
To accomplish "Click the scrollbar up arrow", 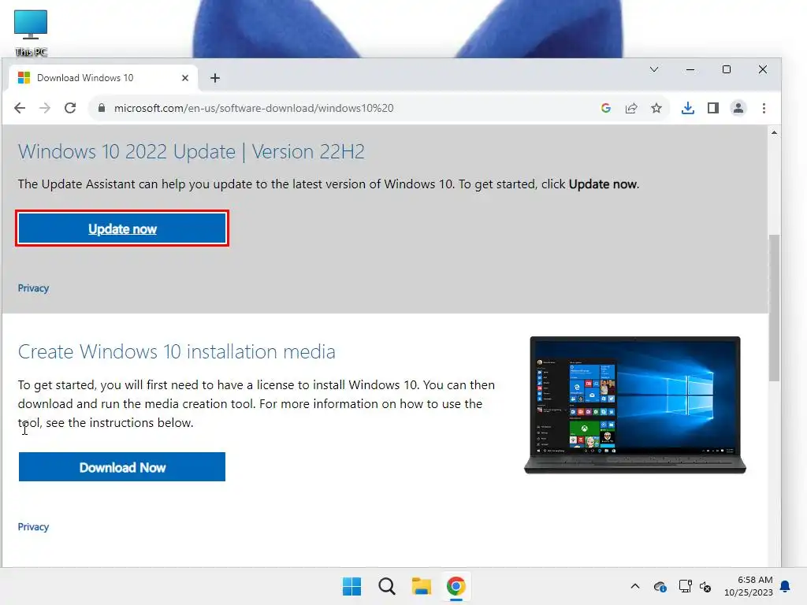I will [x=774, y=132].
